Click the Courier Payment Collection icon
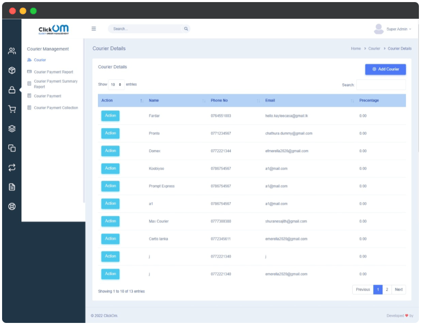Screen dimensions: 421x325 (x=29, y=108)
